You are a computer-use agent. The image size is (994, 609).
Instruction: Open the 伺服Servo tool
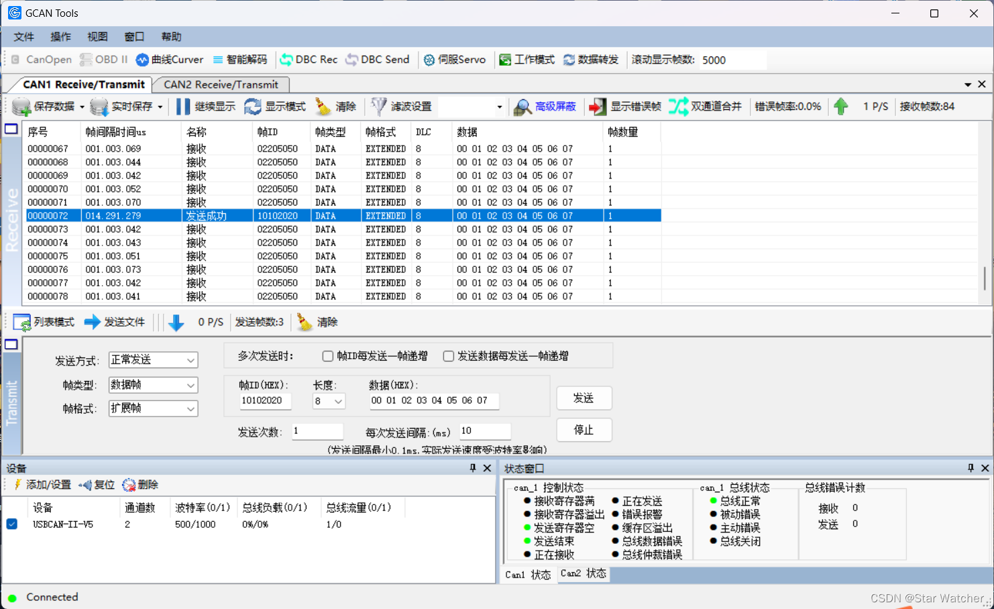pyautogui.click(x=454, y=60)
